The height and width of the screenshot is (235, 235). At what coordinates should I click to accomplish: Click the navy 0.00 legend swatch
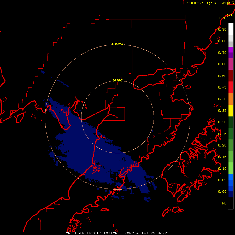click(x=231, y=195)
